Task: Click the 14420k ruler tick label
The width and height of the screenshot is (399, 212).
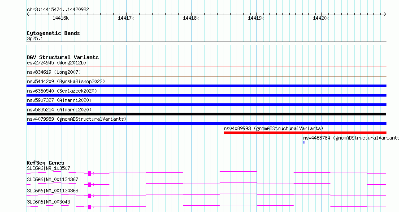Action: (x=321, y=18)
